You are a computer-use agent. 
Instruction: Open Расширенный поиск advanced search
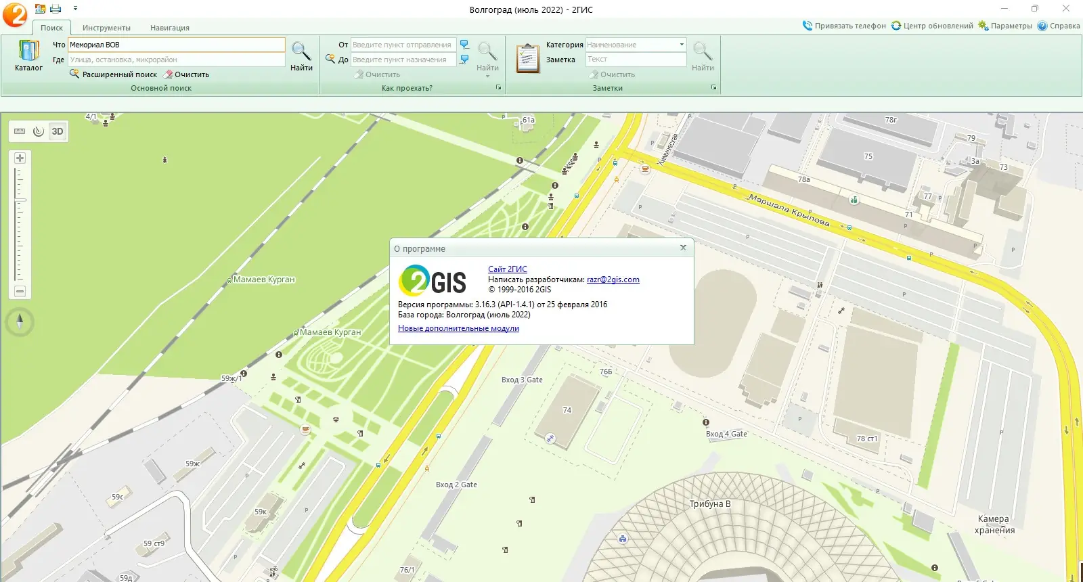click(x=114, y=74)
